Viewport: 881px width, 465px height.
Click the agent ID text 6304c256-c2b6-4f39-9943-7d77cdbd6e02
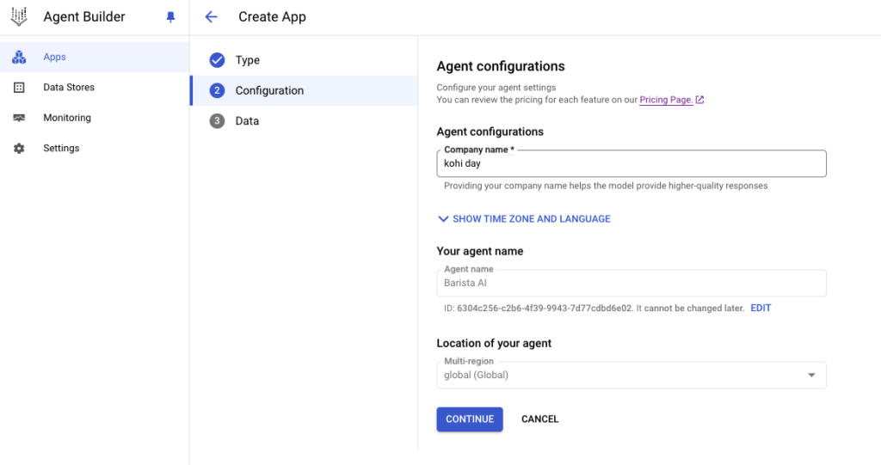[x=544, y=309]
